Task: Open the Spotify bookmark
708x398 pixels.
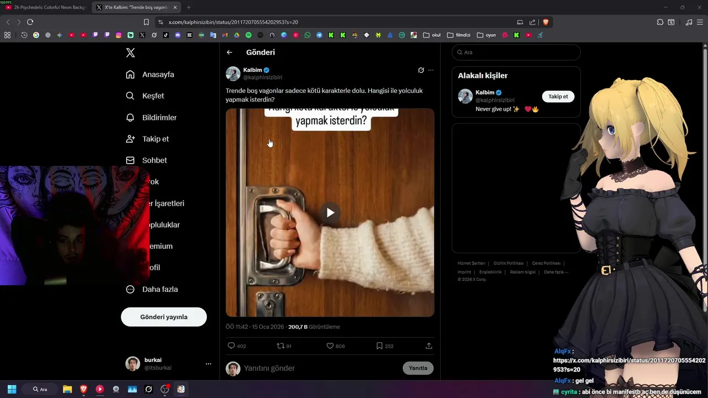Action: [248, 35]
